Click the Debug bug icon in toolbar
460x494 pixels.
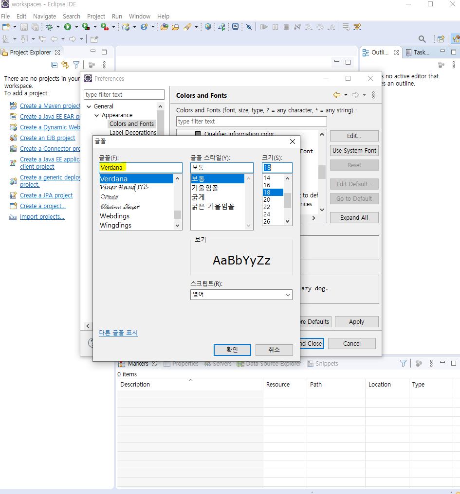50,27
